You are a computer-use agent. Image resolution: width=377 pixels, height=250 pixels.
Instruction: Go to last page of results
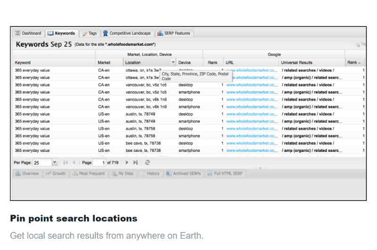pyautogui.click(x=135, y=163)
